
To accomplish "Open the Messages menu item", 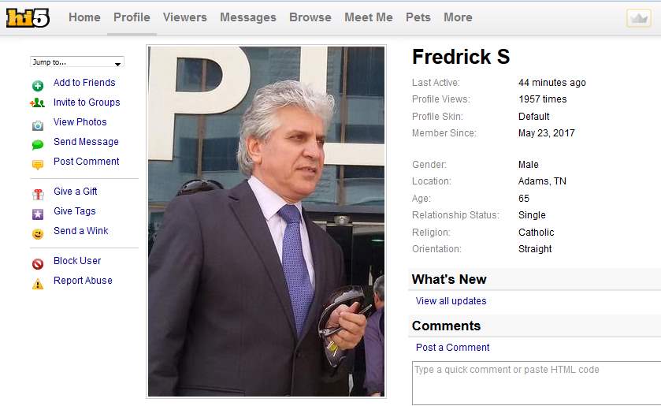I will pos(248,17).
